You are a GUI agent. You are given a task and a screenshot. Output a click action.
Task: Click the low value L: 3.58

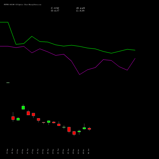80,11
